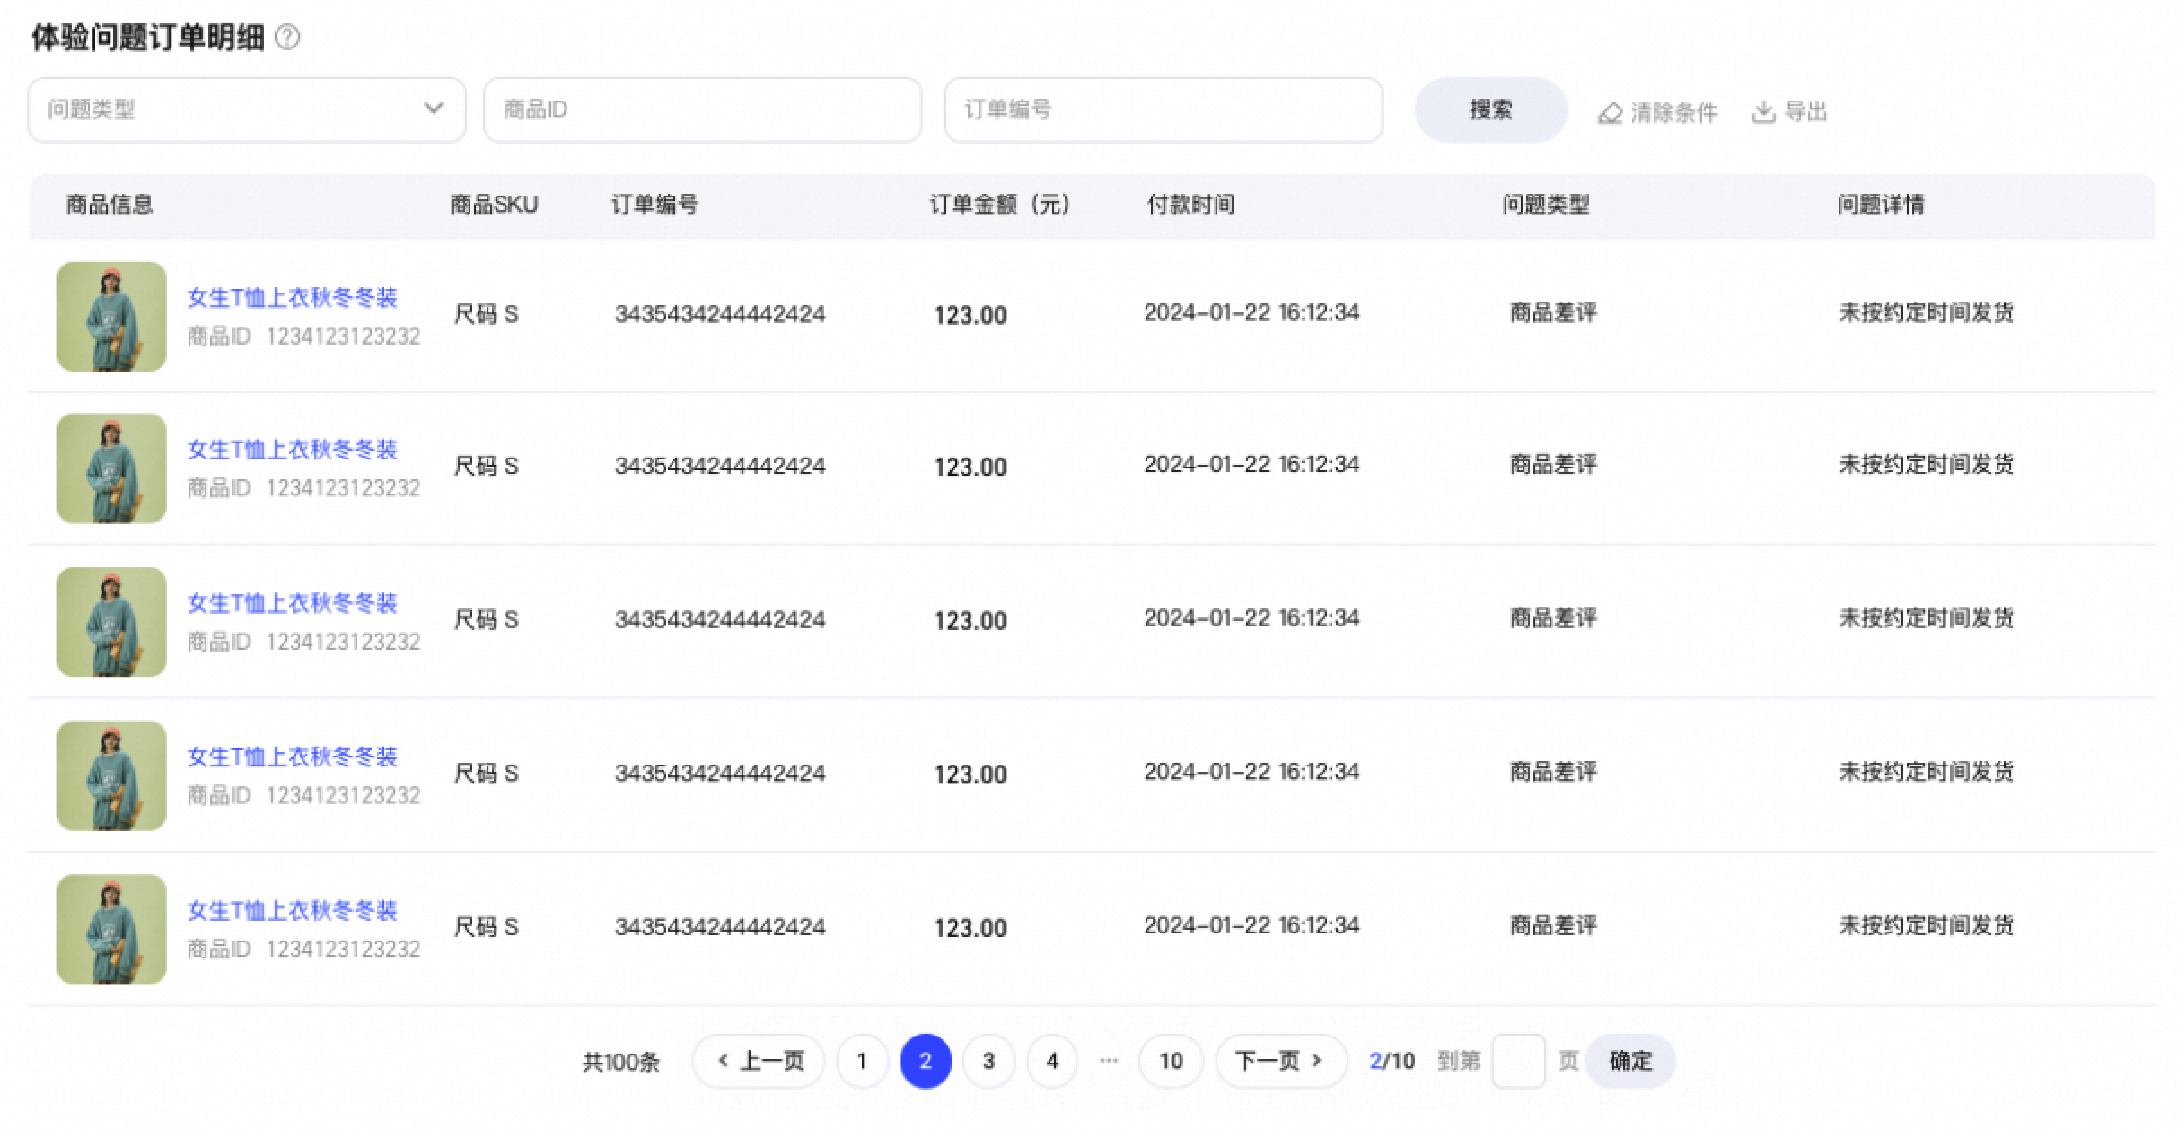2178x1129 pixels.
Task: Click the highlighted page 2 indicator
Action: [926, 1060]
